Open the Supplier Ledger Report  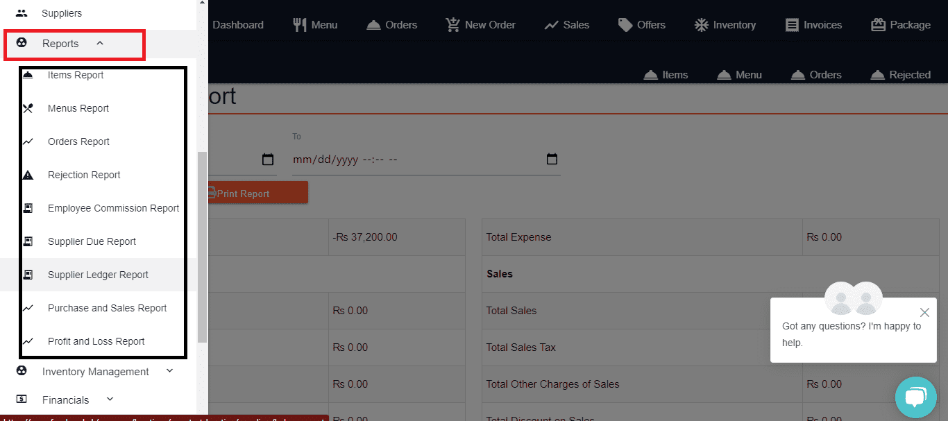[98, 275]
